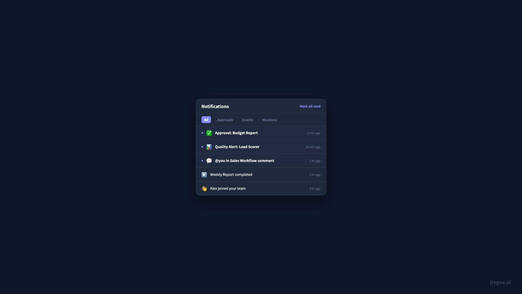
Task: Click the bar chart quality alert icon
Action: pyautogui.click(x=209, y=147)
